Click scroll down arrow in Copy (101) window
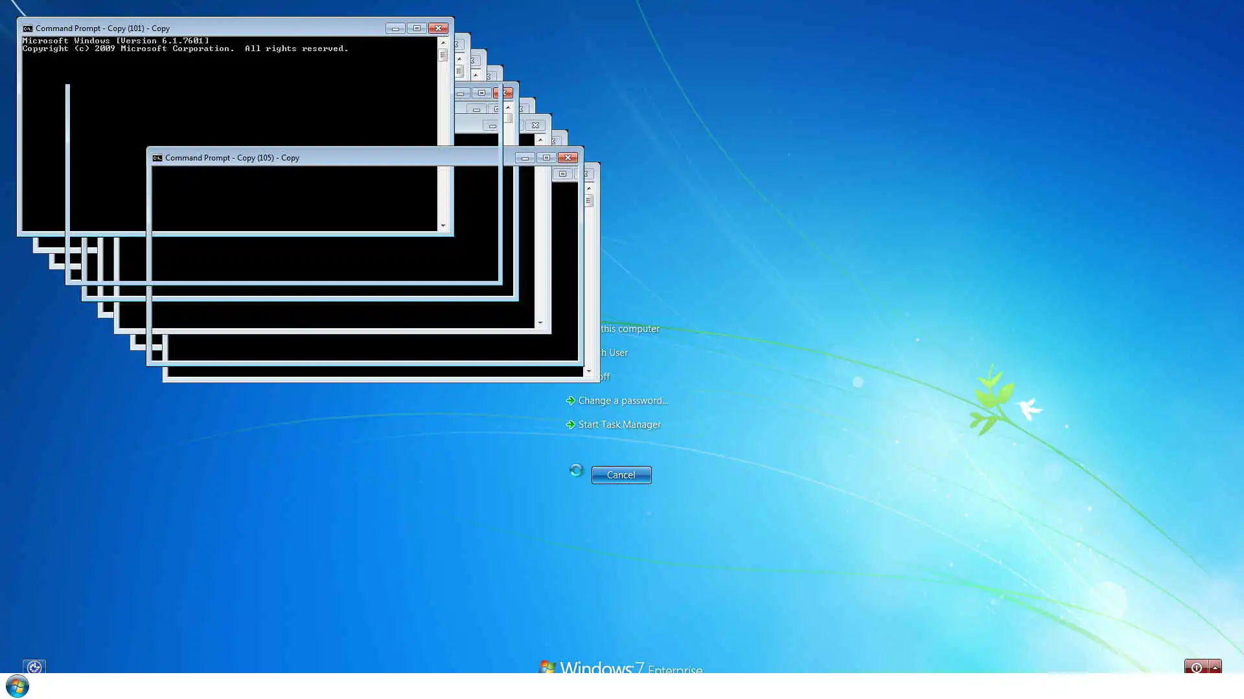 click(443, 226)
